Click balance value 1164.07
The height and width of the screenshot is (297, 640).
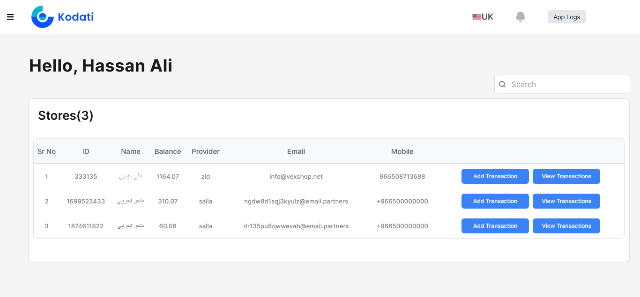(168, 176)
